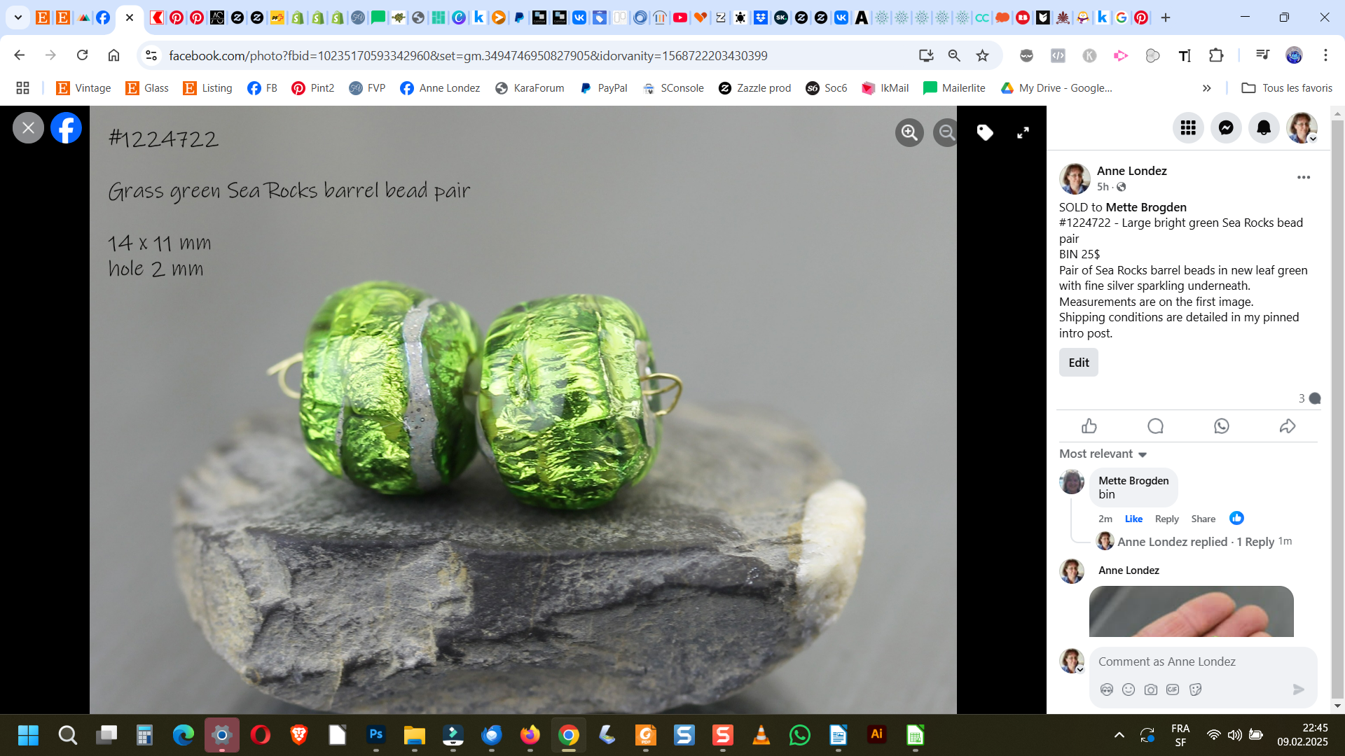This screenshot has height=756, width=1345.
Task: Share post via WhatsApp icon
Action: pyautogui.click(x=1221, y=426)
